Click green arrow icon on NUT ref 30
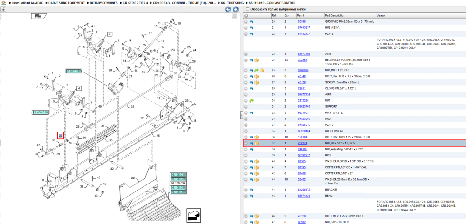 [x=252, y=101]
